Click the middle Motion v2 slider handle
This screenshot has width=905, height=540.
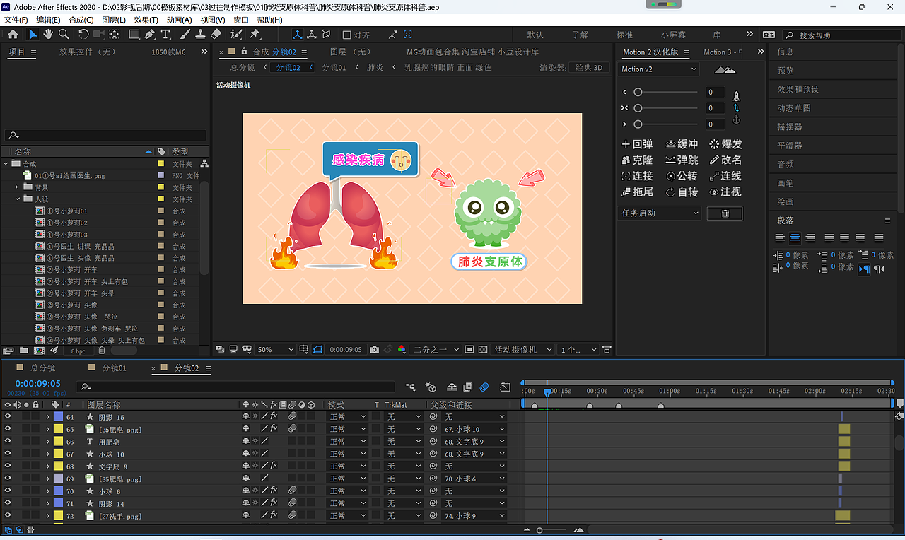tap(638, 108)
